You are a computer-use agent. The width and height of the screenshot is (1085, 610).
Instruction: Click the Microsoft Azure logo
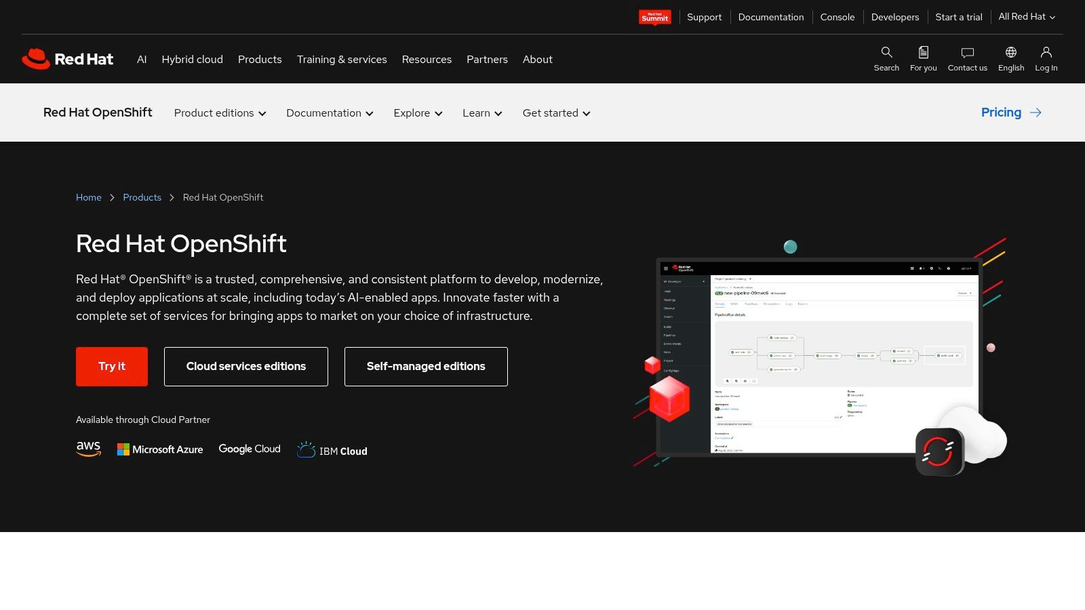[160, 449]
